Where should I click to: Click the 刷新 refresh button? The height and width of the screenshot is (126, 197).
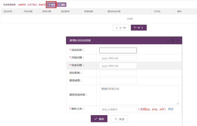pyautogui.click(x=61, y=5)
